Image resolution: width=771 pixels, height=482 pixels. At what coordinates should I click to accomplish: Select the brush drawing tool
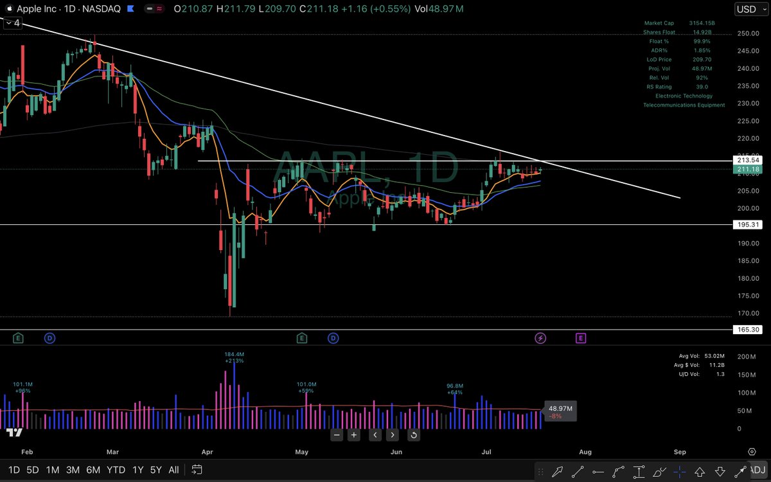659,470
